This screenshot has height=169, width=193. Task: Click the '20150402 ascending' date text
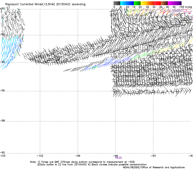point(71,4)
